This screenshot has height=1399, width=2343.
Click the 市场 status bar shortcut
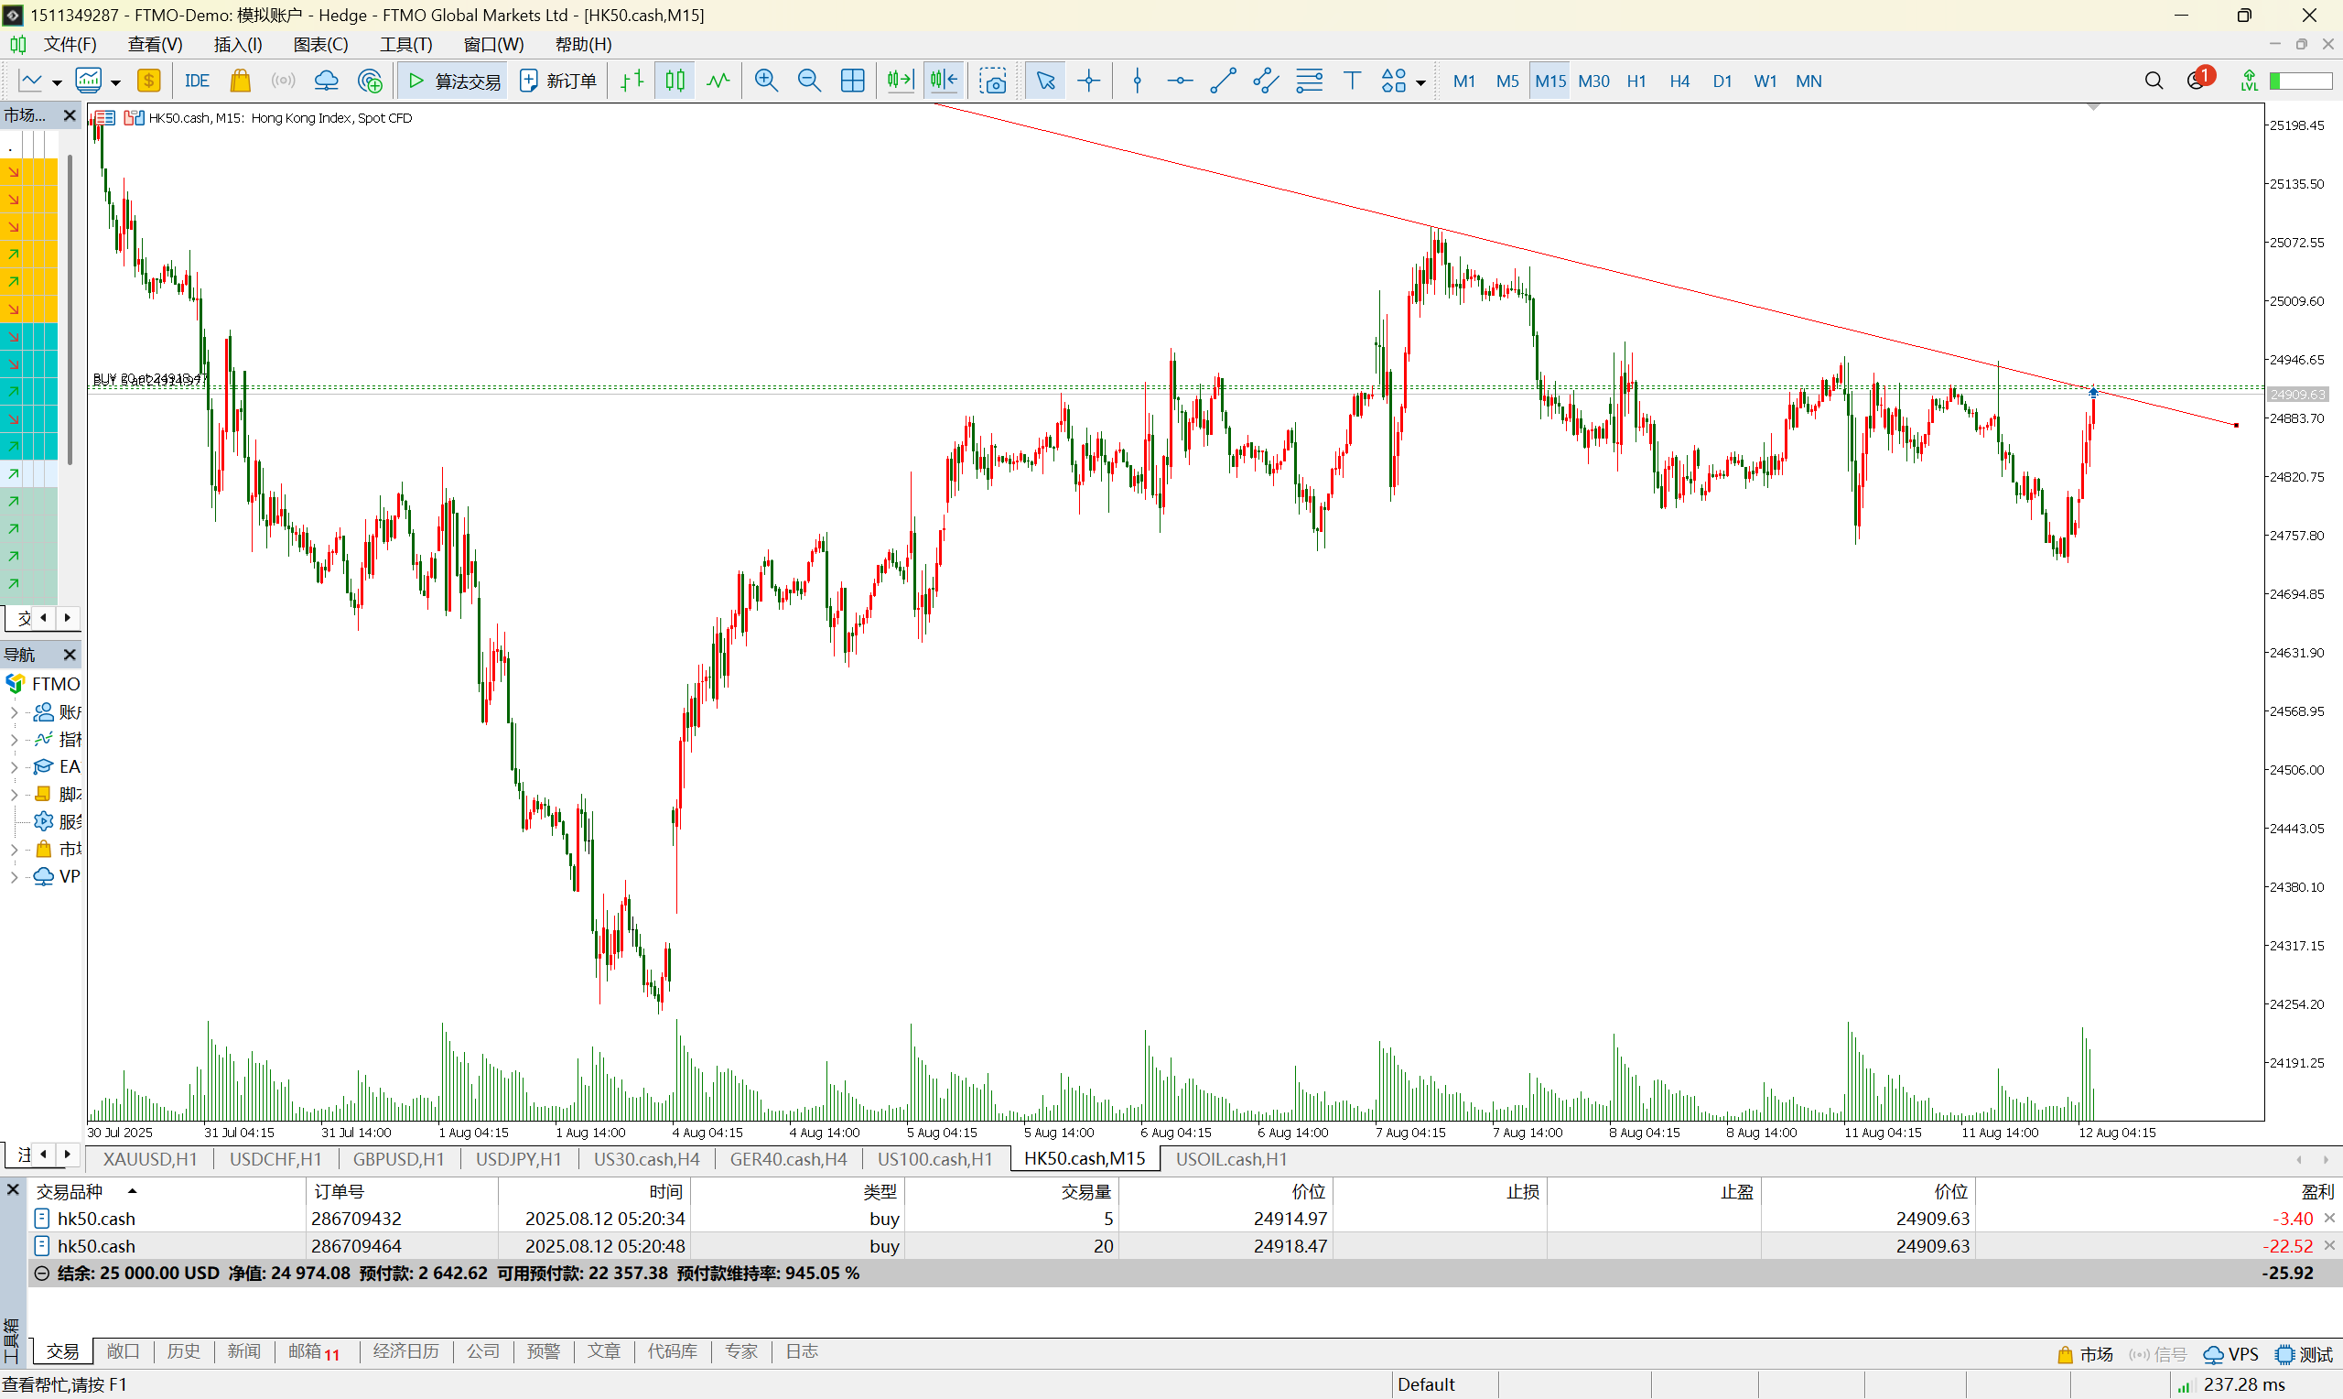pos(2086,1354)
